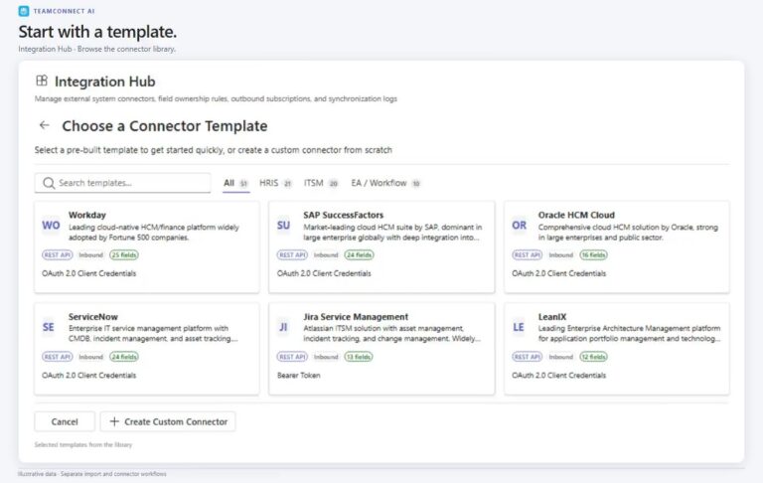Click the Cancel button
763x483 pixels.
pyautogui.click(x=65, y=421)
